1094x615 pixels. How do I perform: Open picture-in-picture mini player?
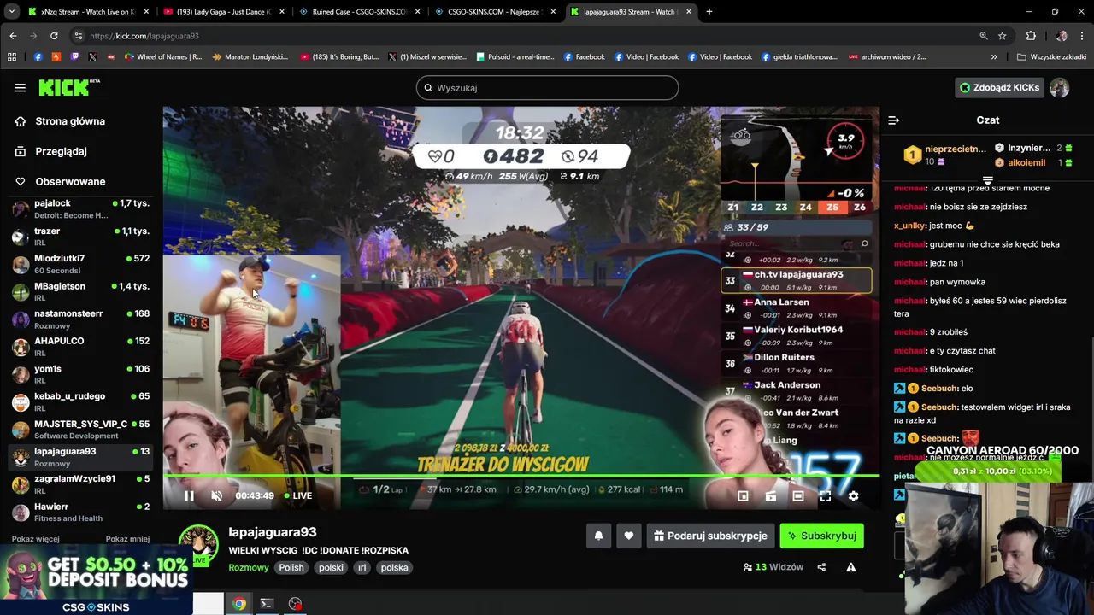click(x=743, y=495)
